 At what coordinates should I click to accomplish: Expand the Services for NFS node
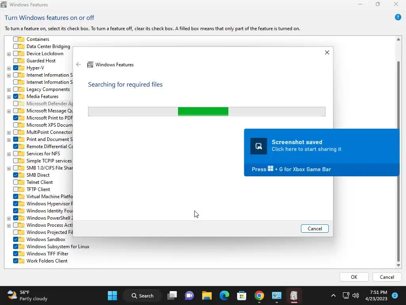pos(9,154)
